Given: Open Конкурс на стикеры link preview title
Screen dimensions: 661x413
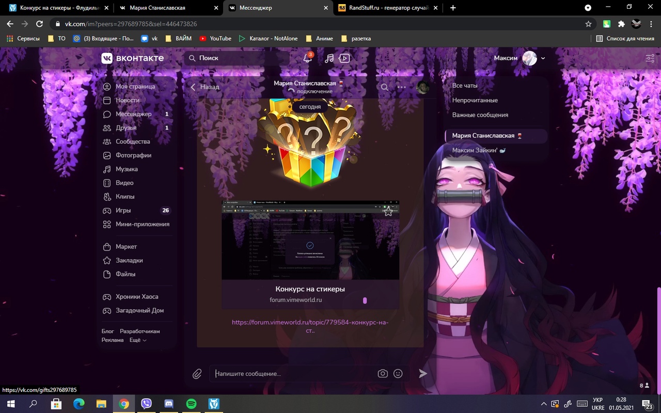Looking at the screenshot, I should pyautogui.click(x=310, y=289).
